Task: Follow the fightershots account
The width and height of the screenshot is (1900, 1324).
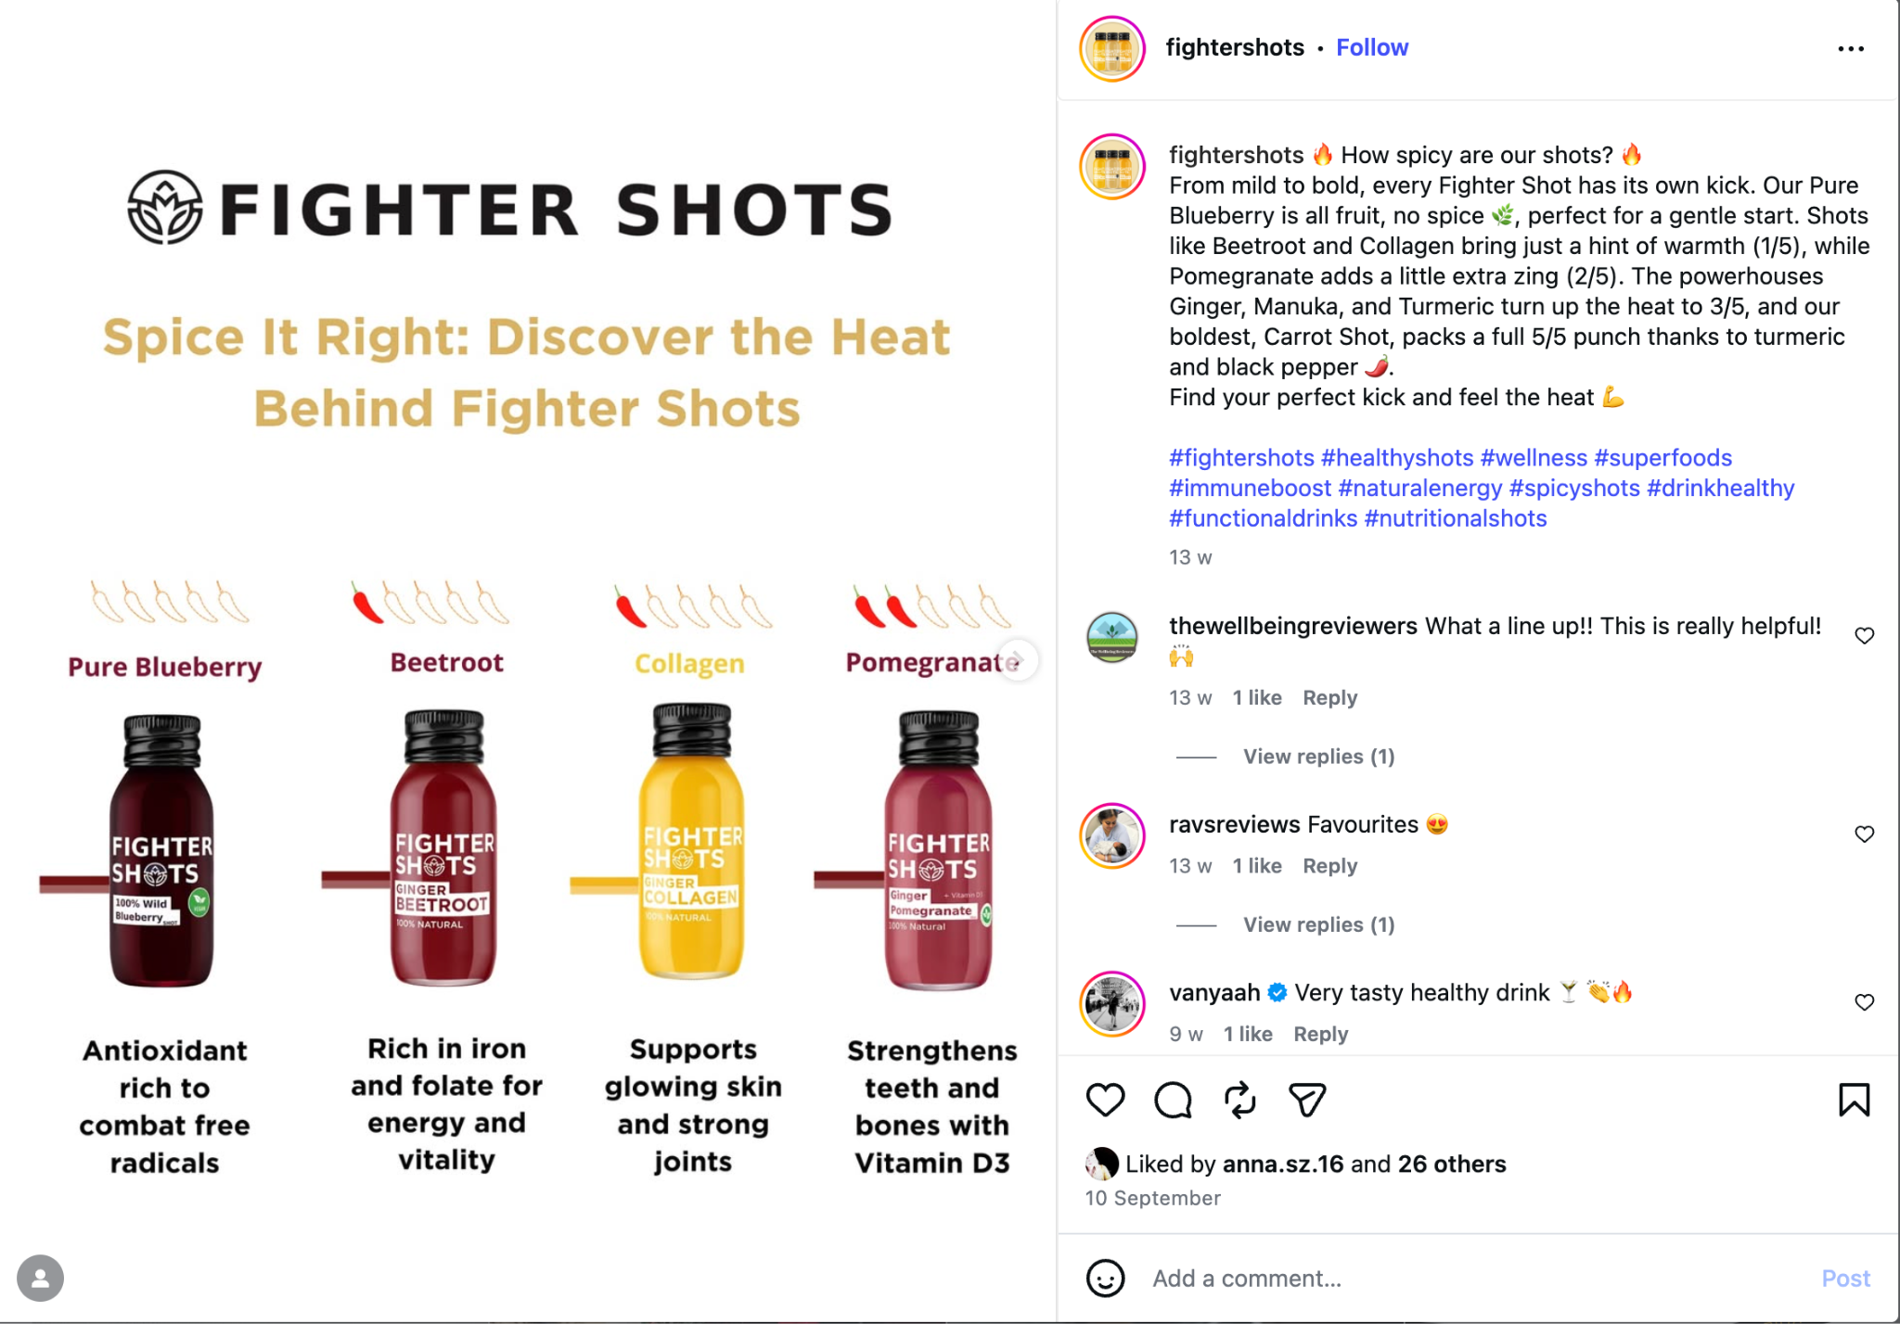Action: [x=1371, y=47]
